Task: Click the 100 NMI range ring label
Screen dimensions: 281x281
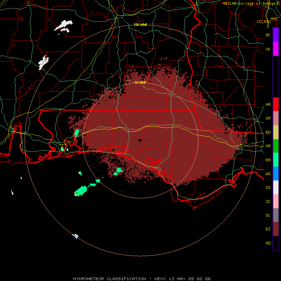Action: click(x=140, y=25)
